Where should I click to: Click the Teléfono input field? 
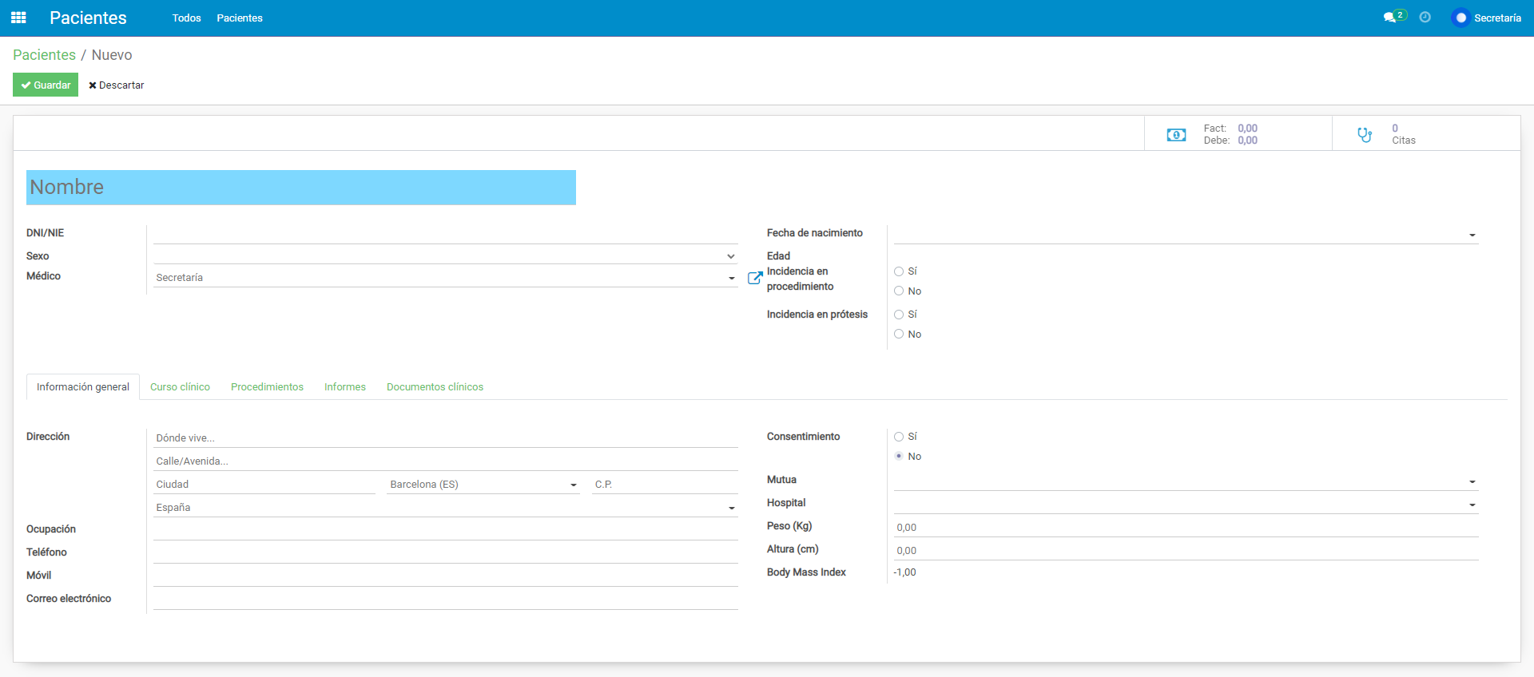coord(445,553)
